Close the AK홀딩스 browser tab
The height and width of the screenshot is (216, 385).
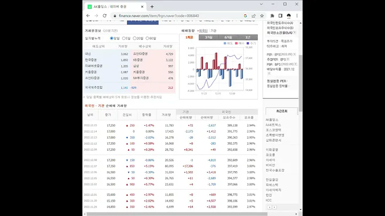tap(142, 6)
